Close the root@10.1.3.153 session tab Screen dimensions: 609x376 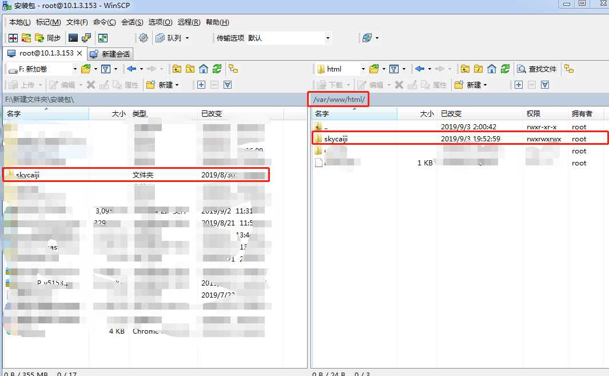coord(79,53)
